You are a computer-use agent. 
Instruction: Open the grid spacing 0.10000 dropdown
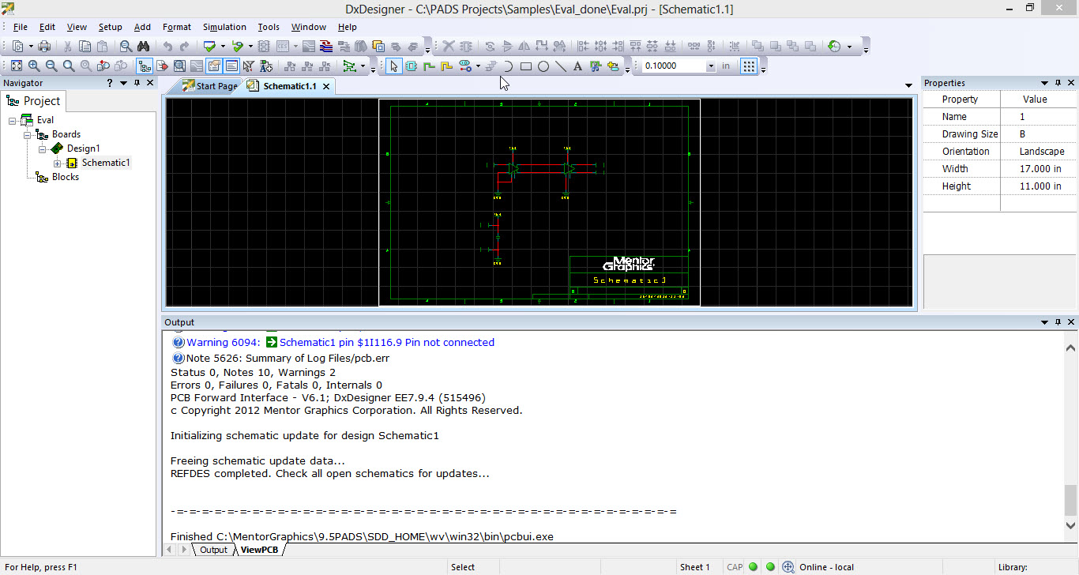[711, 66]
